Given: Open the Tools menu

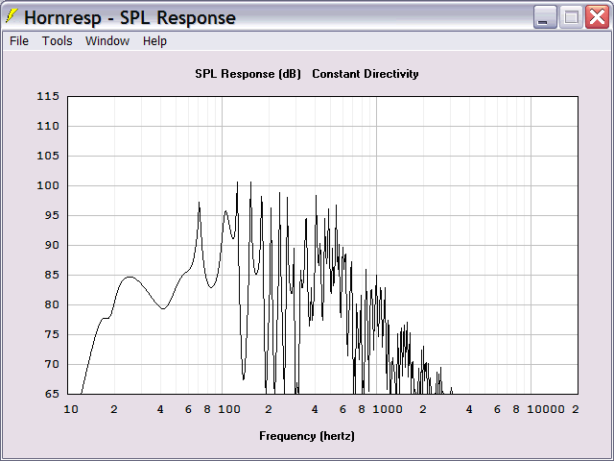Looking at the screenshot, I should coord(58,40).
